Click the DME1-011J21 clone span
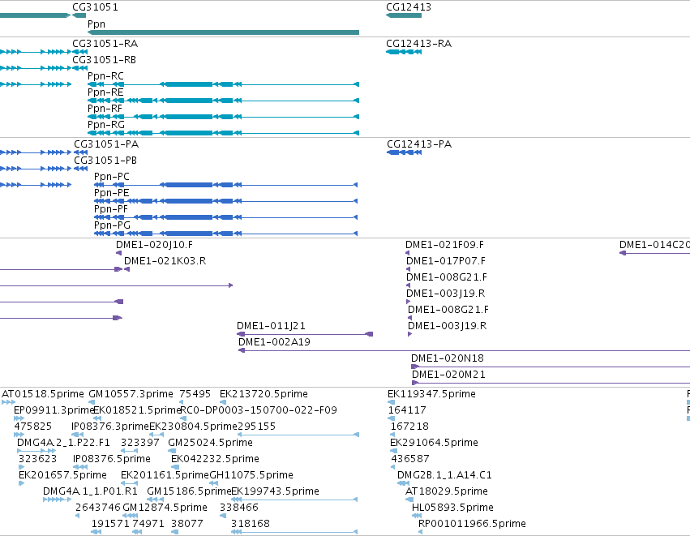Viewport: 690px width, 536px height. coord(305,334)
